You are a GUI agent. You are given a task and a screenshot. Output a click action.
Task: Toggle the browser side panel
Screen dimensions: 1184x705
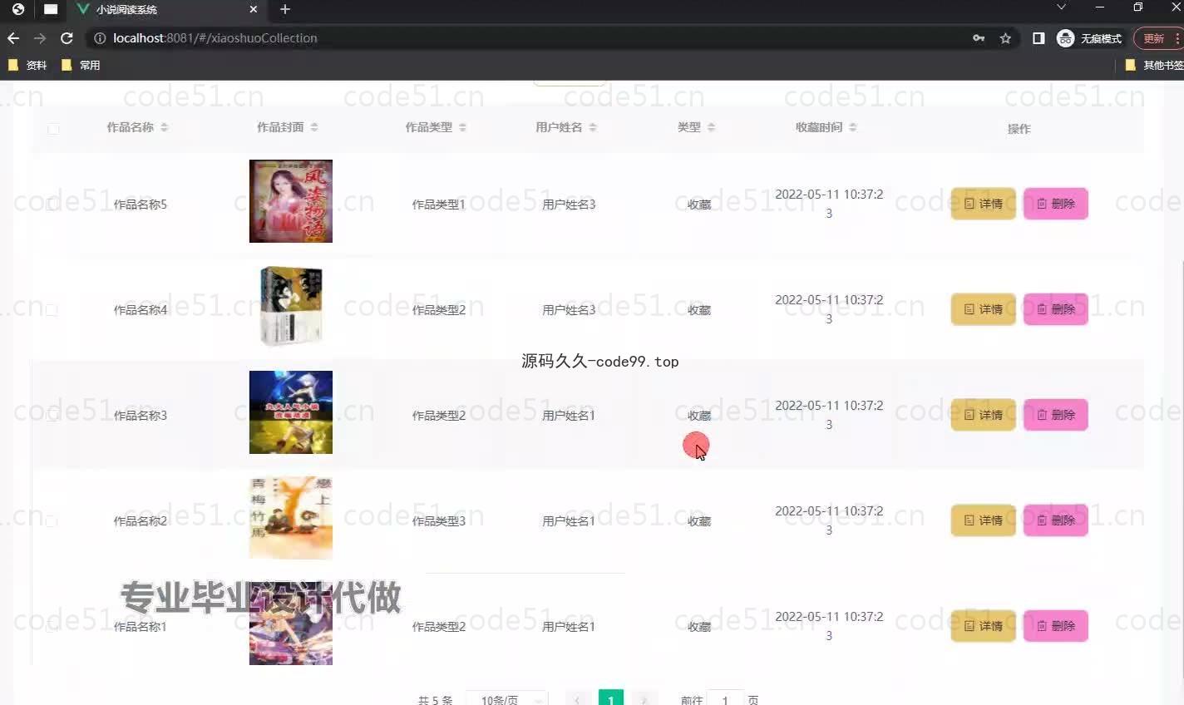(1038, 38)
